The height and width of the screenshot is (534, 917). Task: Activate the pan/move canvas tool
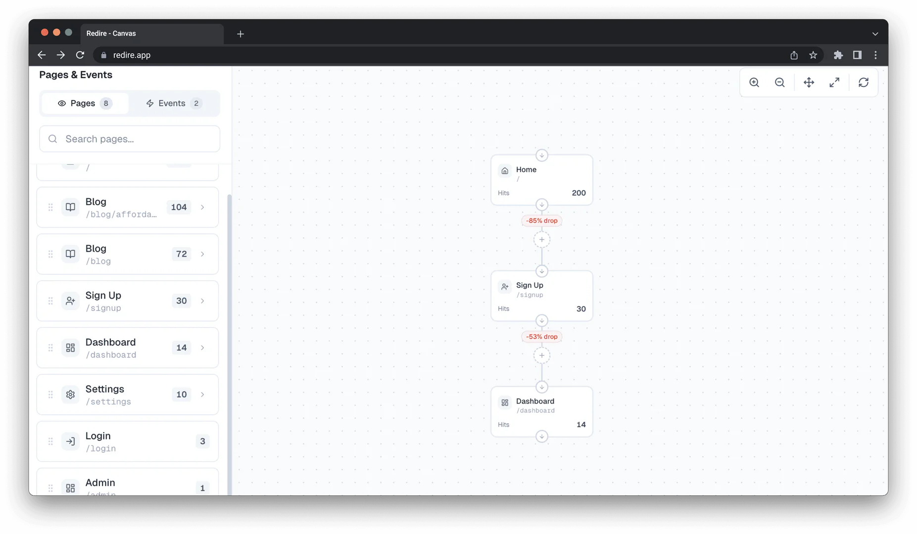(x=809, y=82)
